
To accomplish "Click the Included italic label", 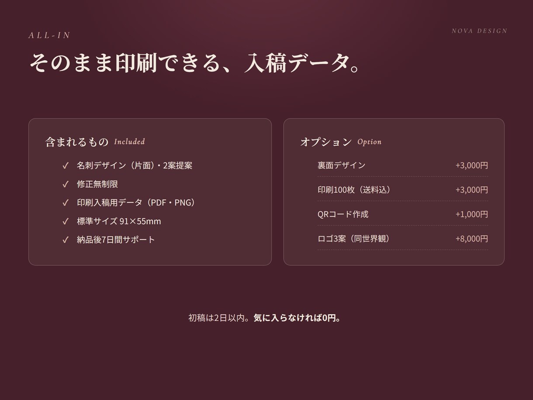I will (x=129, y=142).
